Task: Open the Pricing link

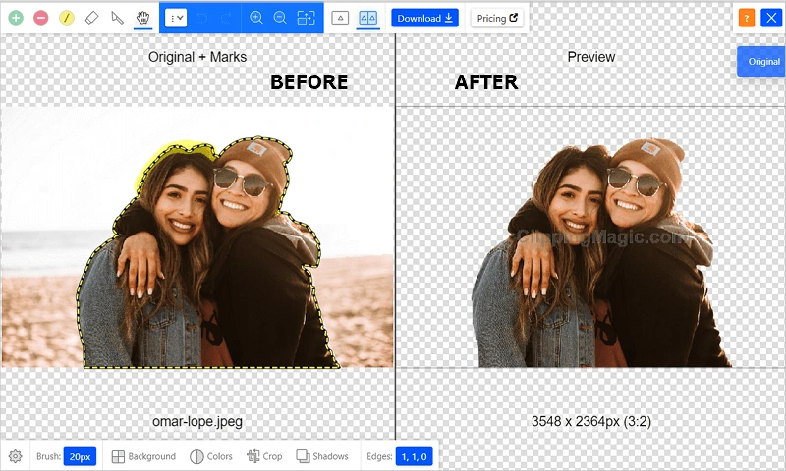Action: pos(497,18)
